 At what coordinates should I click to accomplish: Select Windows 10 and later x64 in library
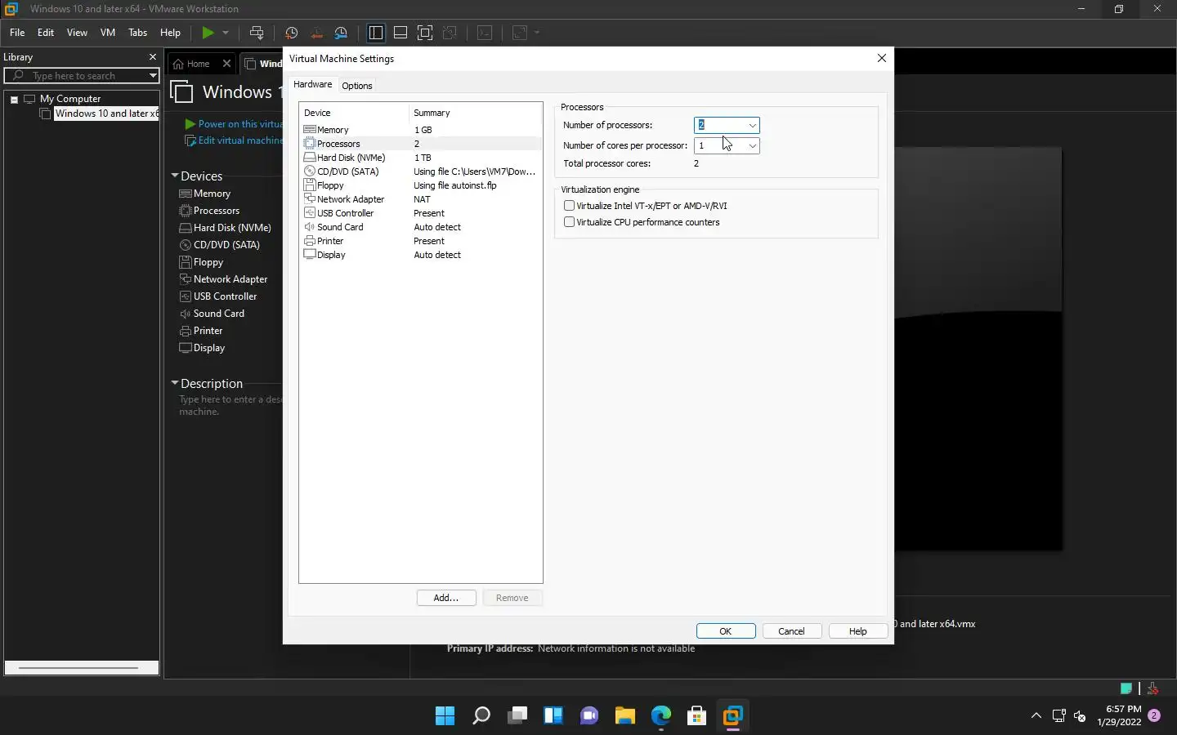point(106,114)
